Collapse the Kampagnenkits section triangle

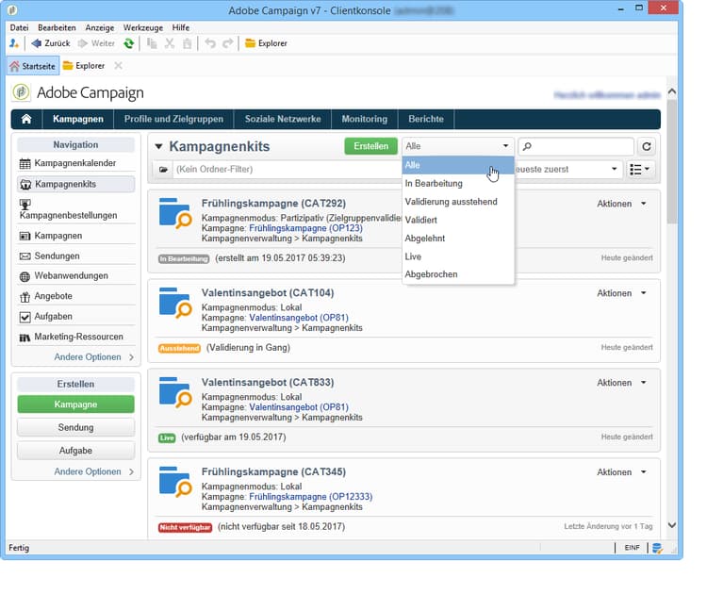pos(158,146)
